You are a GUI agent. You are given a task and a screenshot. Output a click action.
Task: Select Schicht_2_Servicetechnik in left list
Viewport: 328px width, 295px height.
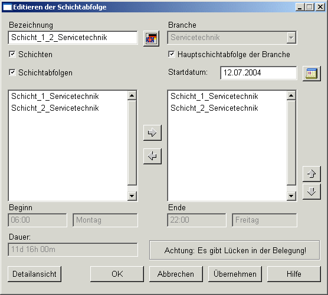click(x=55, y=108)
